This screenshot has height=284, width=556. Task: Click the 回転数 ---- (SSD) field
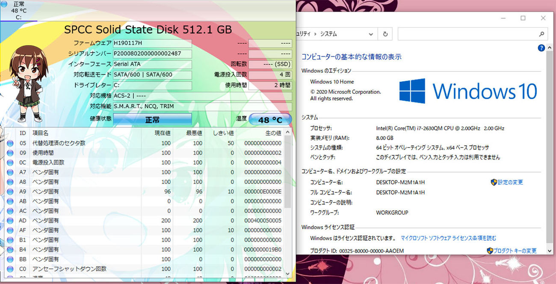[x=270, y=64]
